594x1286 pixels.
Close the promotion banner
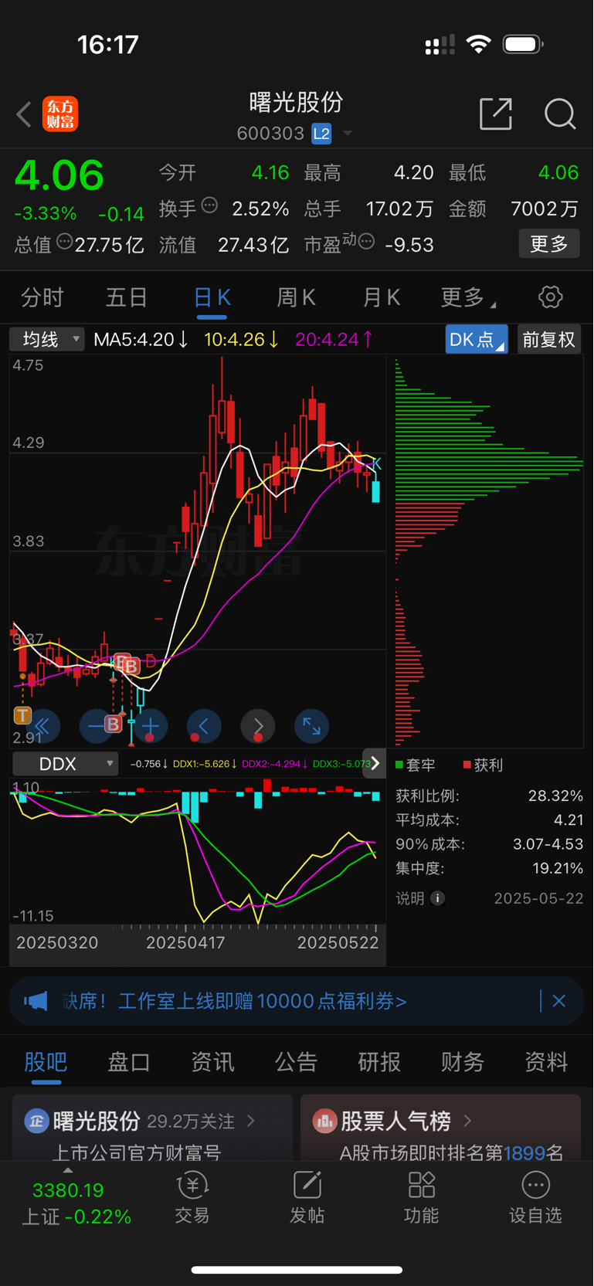[x=559, y=1001]
